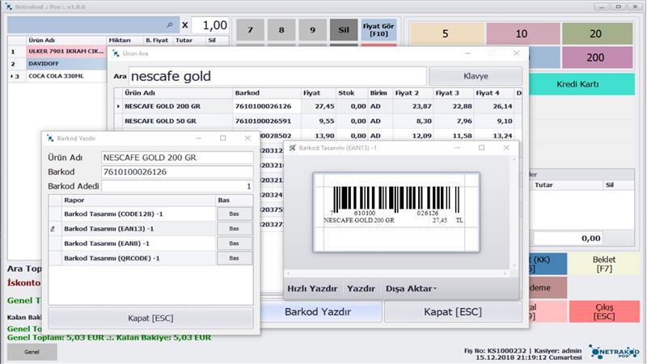This screenshot has width=647, height=364.
Task: Select NESCAFE GOLD 50 GR row
Action: 318,121
